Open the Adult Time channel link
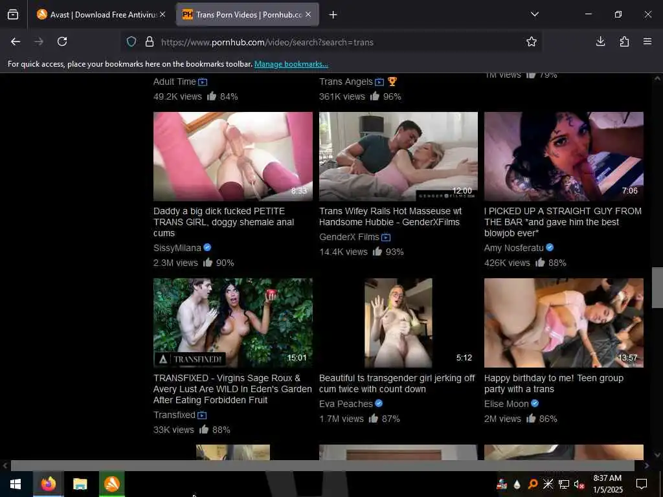This screenshot has height=497, width=663. [x=175, y=82]
